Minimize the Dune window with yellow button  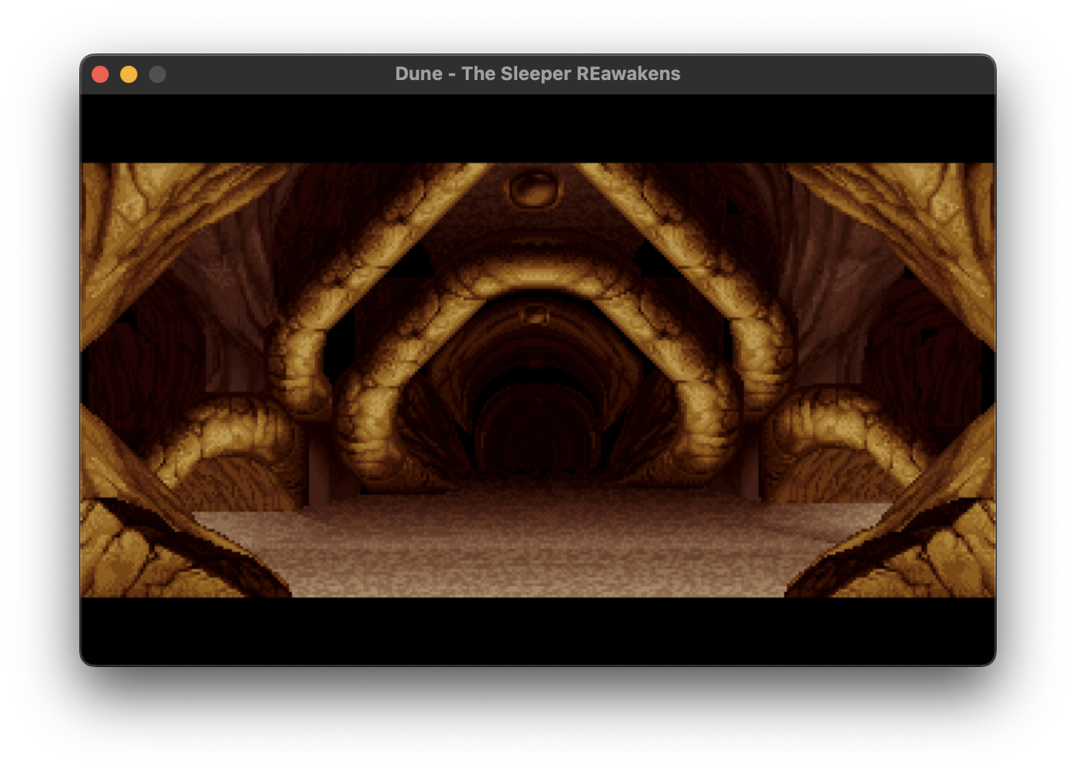point(129,74)
